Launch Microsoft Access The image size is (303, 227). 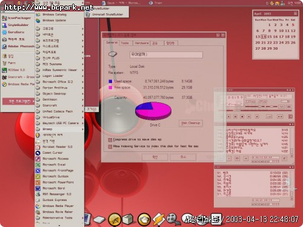coord(59,159)
